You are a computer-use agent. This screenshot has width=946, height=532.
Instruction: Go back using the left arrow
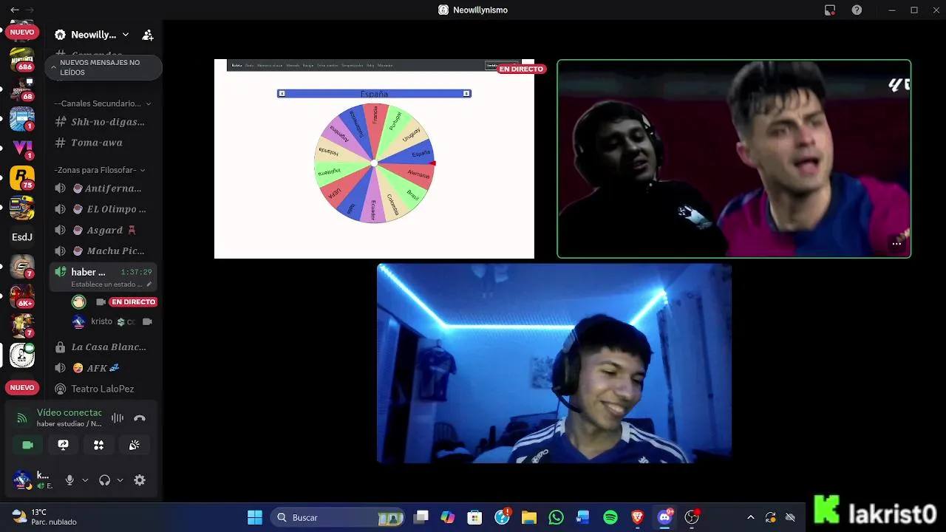pyautogui.click(x=15, y=10)
